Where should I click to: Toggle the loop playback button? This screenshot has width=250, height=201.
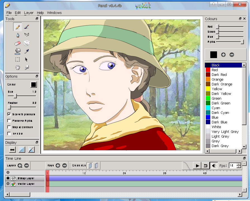(205, 166)
